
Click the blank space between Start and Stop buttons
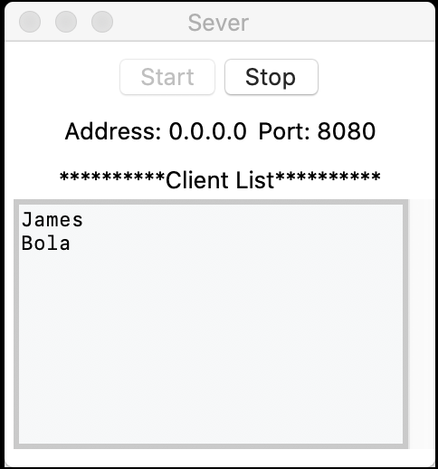click(220, 77)
